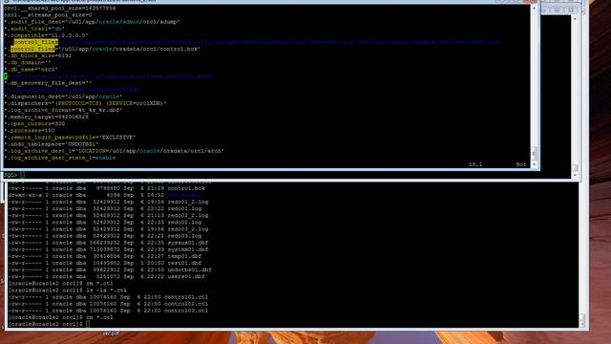Click the redo03.log file row
Viewport: 611px width, 344px height.
105,236
